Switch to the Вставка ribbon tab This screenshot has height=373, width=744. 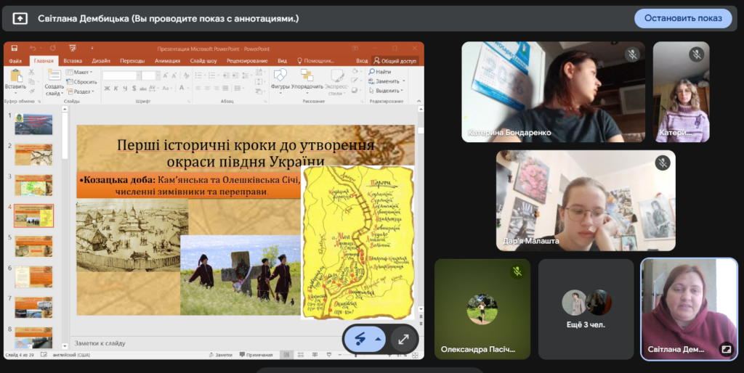73,61
